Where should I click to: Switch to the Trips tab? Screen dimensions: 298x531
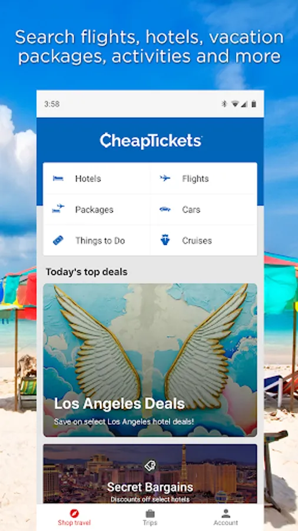click(x=150, y=517)
